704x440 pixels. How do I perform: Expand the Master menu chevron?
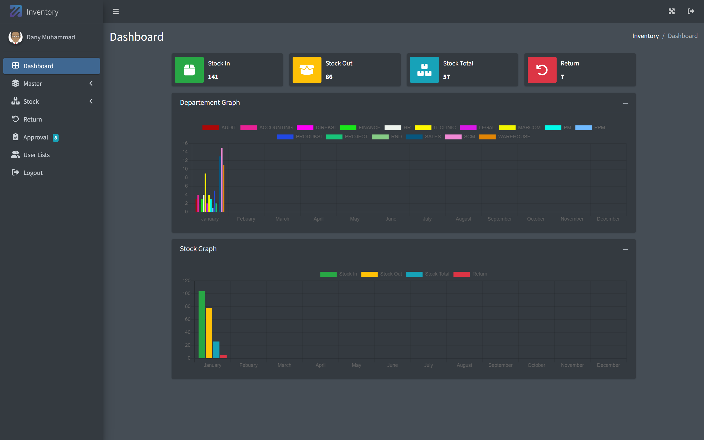pos(91,84)
